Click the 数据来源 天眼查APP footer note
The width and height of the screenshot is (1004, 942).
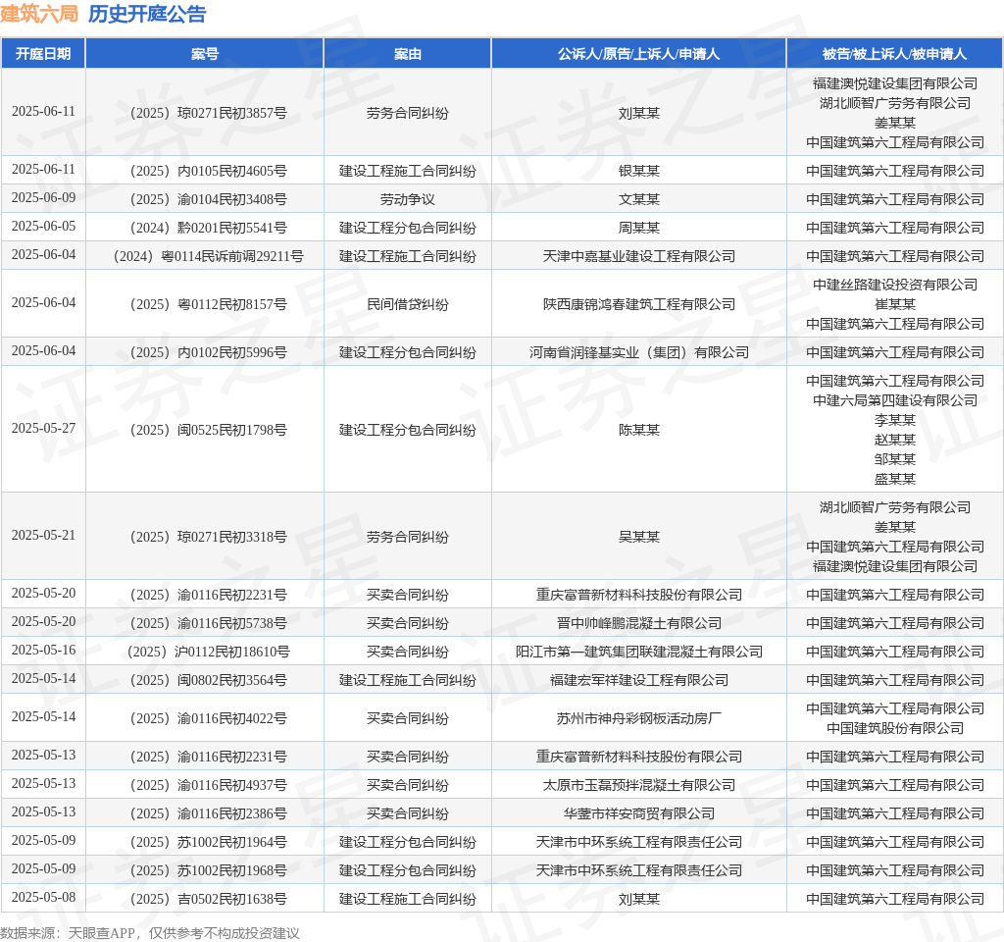coord(150,933)
